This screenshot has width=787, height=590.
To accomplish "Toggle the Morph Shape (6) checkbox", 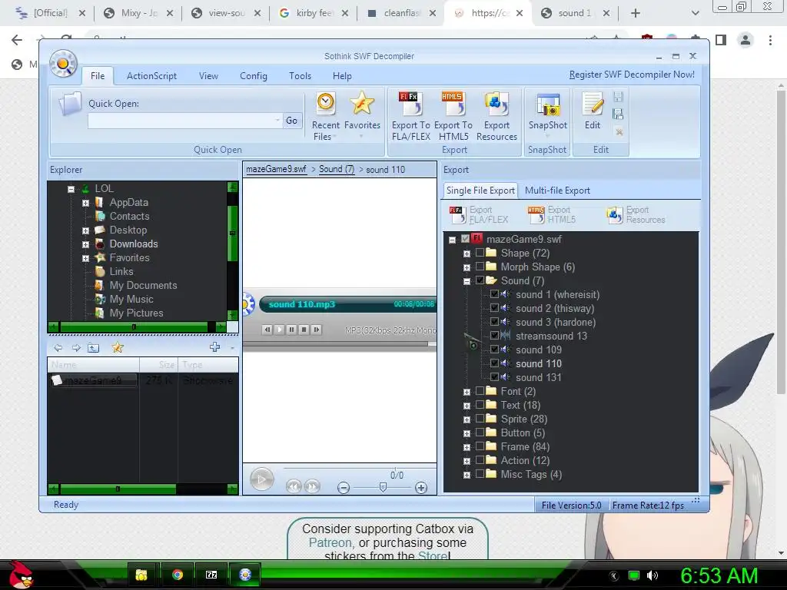I will click(x=480, y=267).
